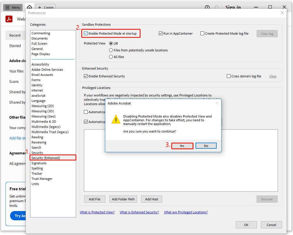Decline with the No button
Screen dimensions: 293x235
point(206,146)
